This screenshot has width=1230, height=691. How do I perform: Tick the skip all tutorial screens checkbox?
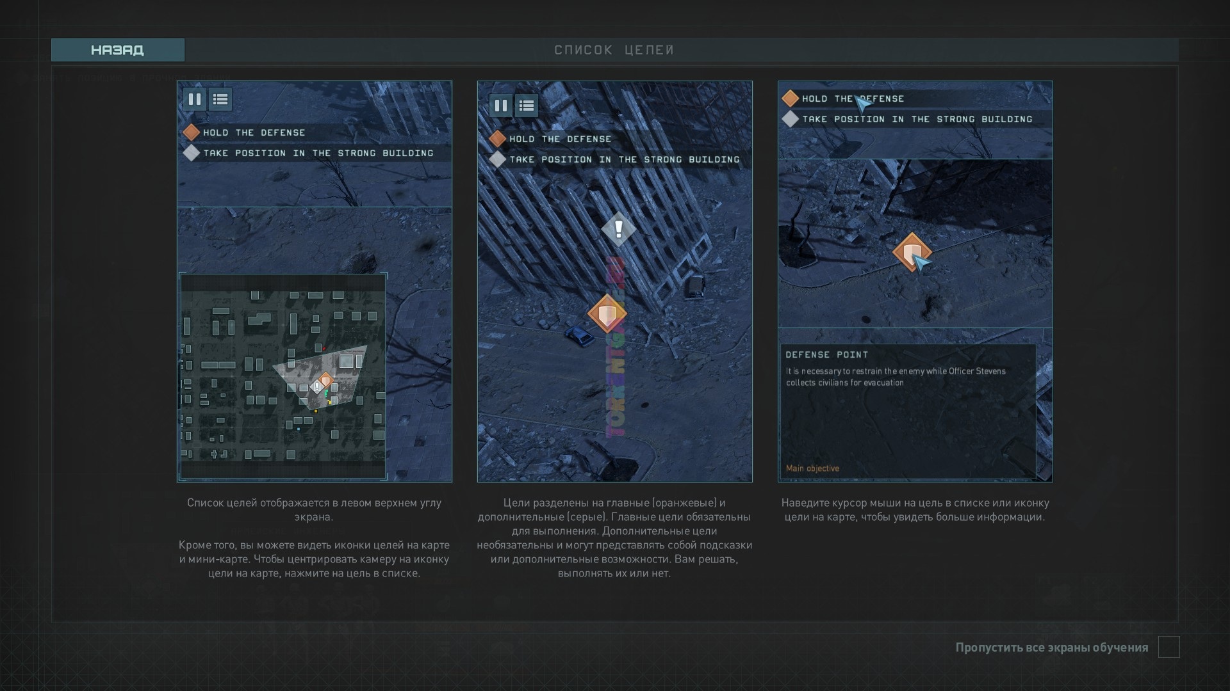(x=1168, y=647)
